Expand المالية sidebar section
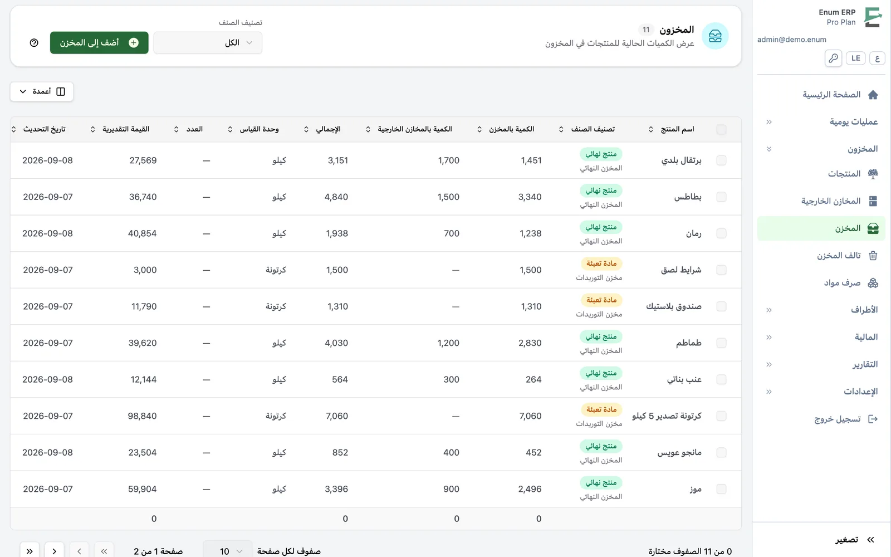This screenshot has width=891, height=557. coord(821,337)
